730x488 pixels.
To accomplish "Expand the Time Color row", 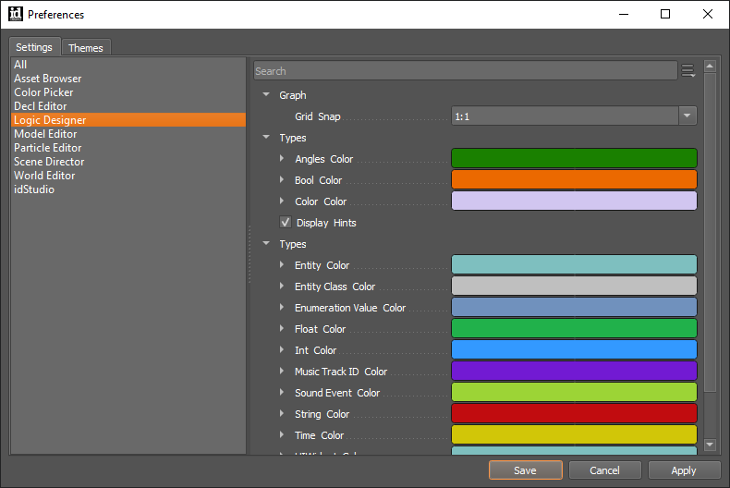I will tap(282, 435).
